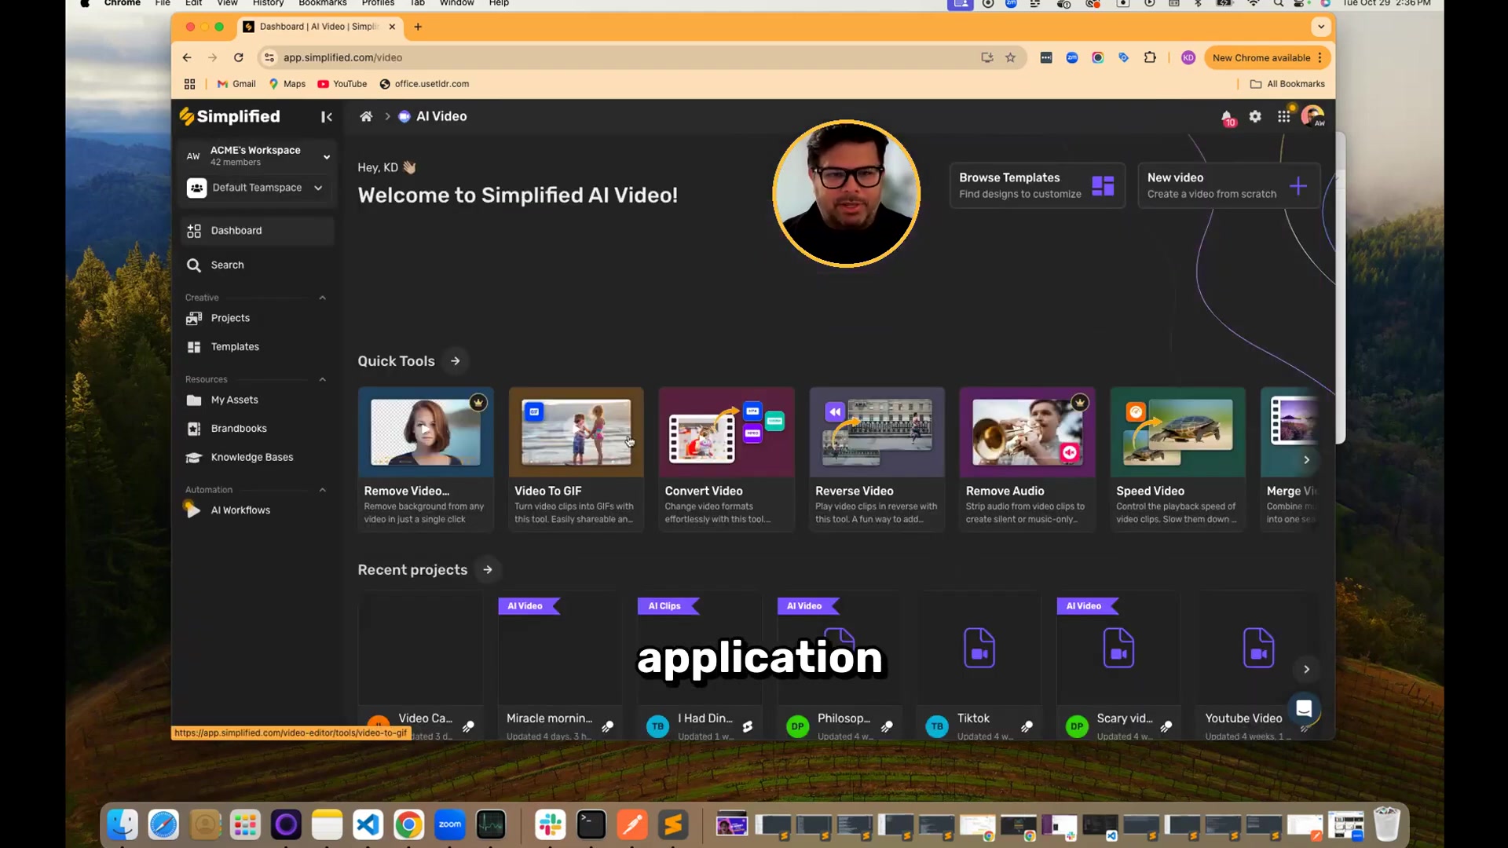
Task: Open the Miracle morning project
Action: point(559,665)
